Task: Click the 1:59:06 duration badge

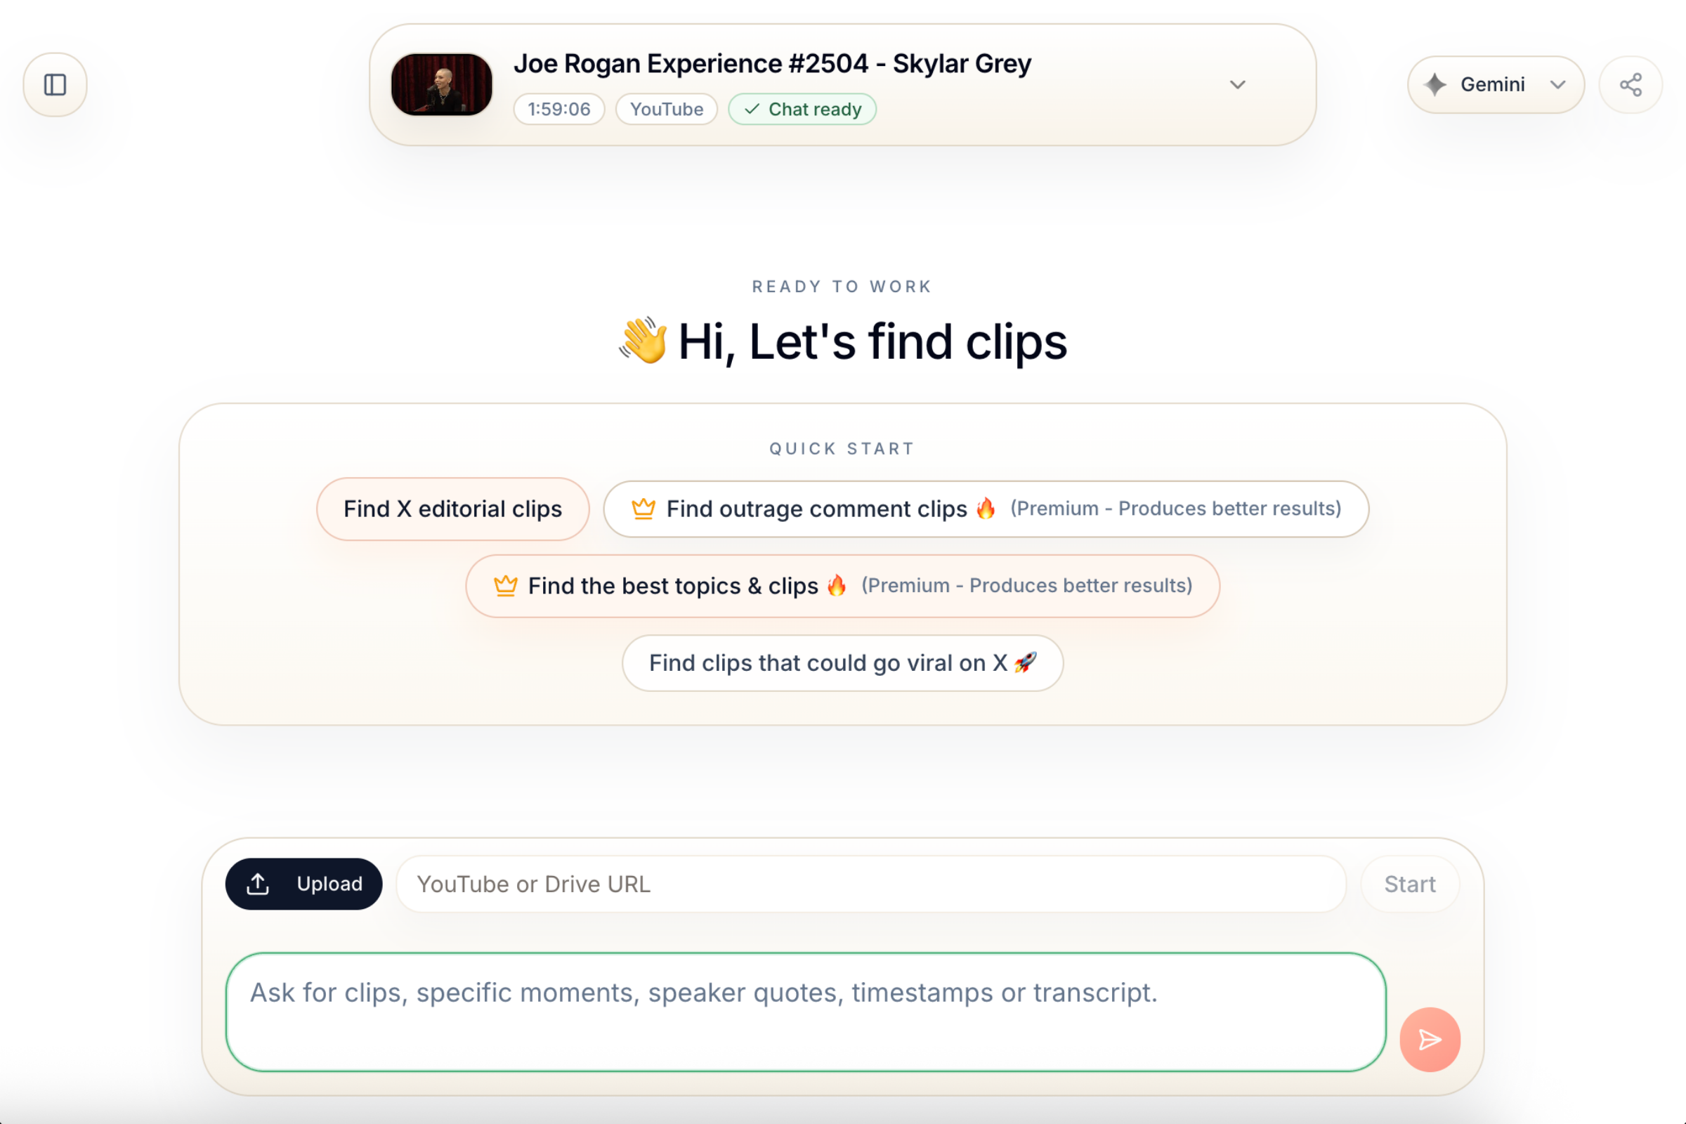Action: (x=559, y=109)
